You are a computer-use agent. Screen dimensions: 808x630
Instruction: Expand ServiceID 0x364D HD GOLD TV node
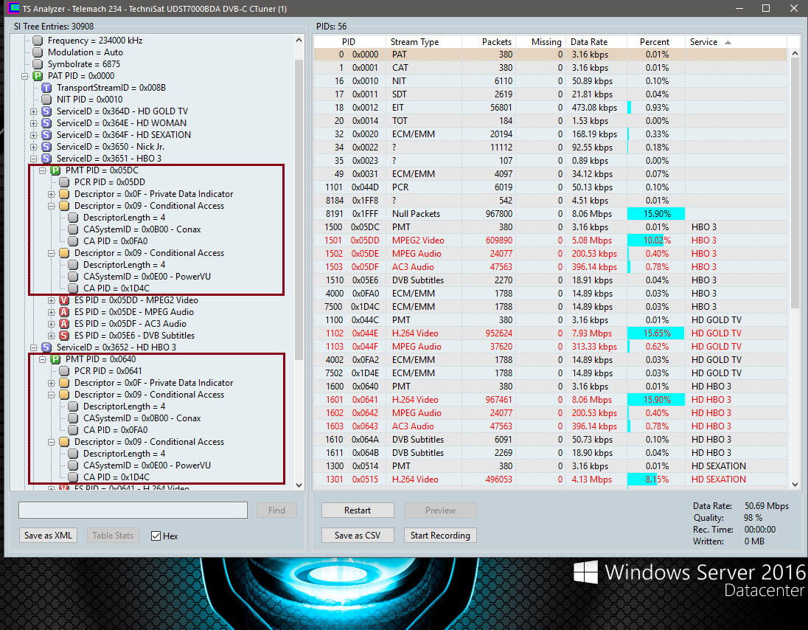point(33,111)
